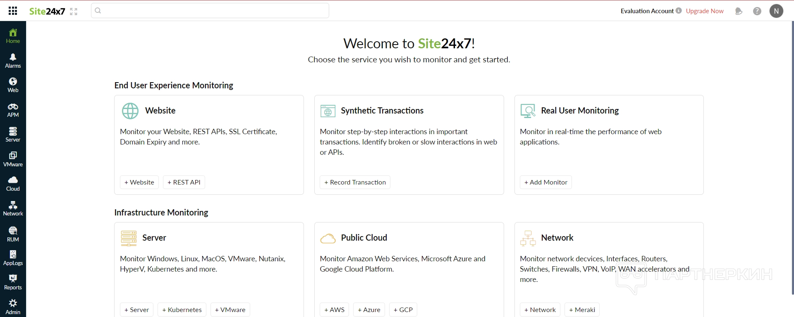794x317 pixels.
Task: Click the help question mark icon
Action: [757, 11]
